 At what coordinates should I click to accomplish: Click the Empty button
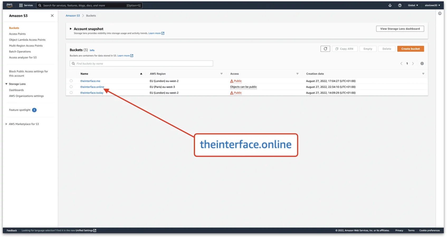(368, 49)
